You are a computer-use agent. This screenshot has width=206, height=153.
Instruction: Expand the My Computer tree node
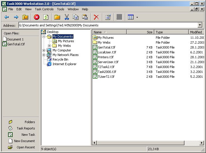pyautogui.click(x=44, y=51)
